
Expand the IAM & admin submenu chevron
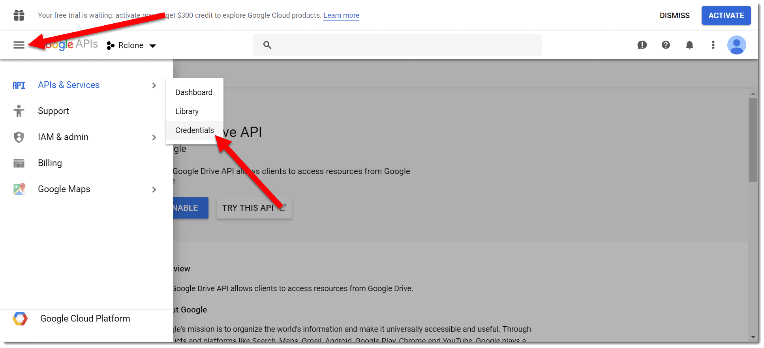point(154,137)
